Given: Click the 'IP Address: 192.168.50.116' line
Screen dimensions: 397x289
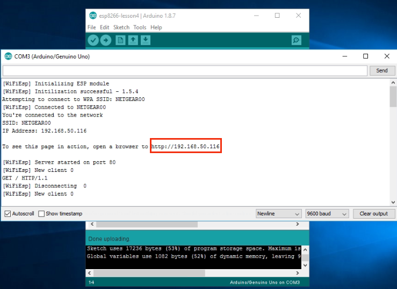Looking at the screenshot, I should (45, 131).
